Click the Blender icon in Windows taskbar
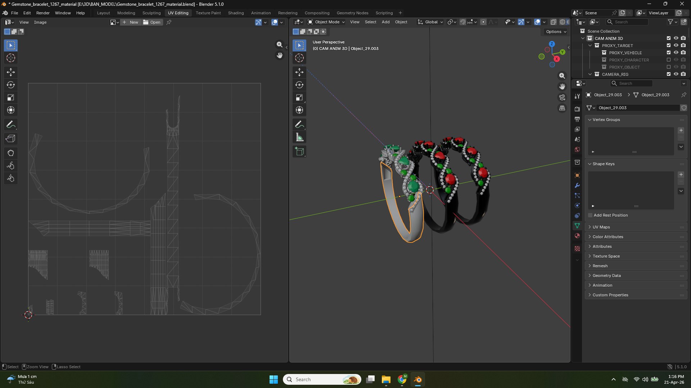The image size is (691, 388). (418, 379)
